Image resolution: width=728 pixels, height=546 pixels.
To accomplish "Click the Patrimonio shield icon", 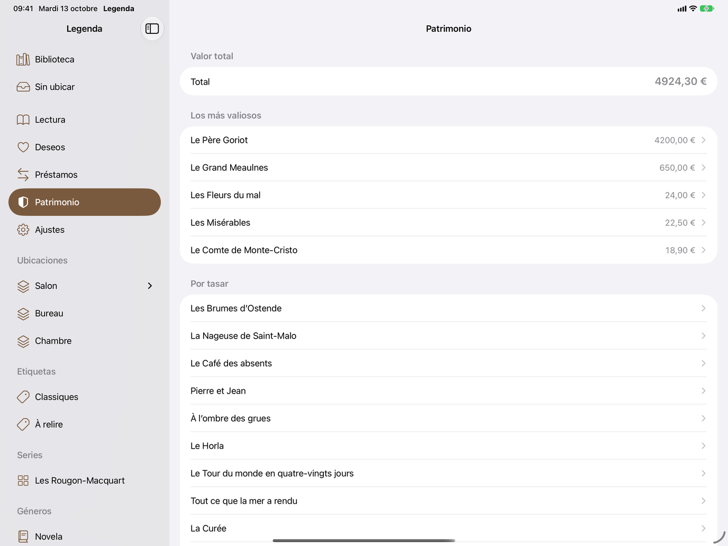I will click(23, 202).
